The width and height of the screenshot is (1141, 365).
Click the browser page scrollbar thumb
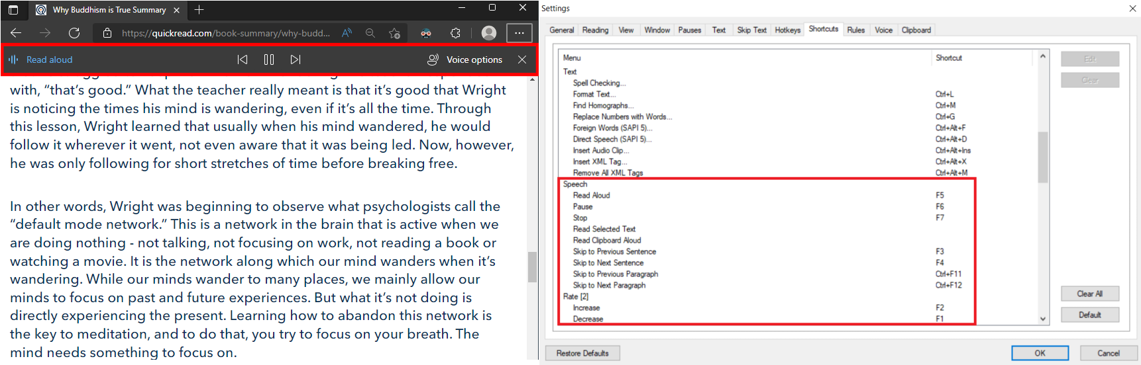click(x=532, y=267)
